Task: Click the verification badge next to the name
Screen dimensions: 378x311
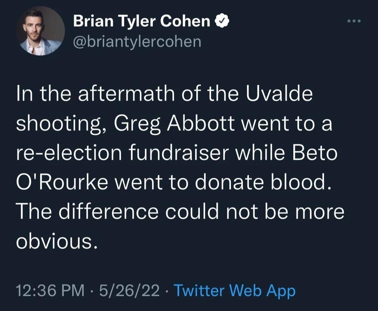Action: pyautogui.click(x=223, y=20)
